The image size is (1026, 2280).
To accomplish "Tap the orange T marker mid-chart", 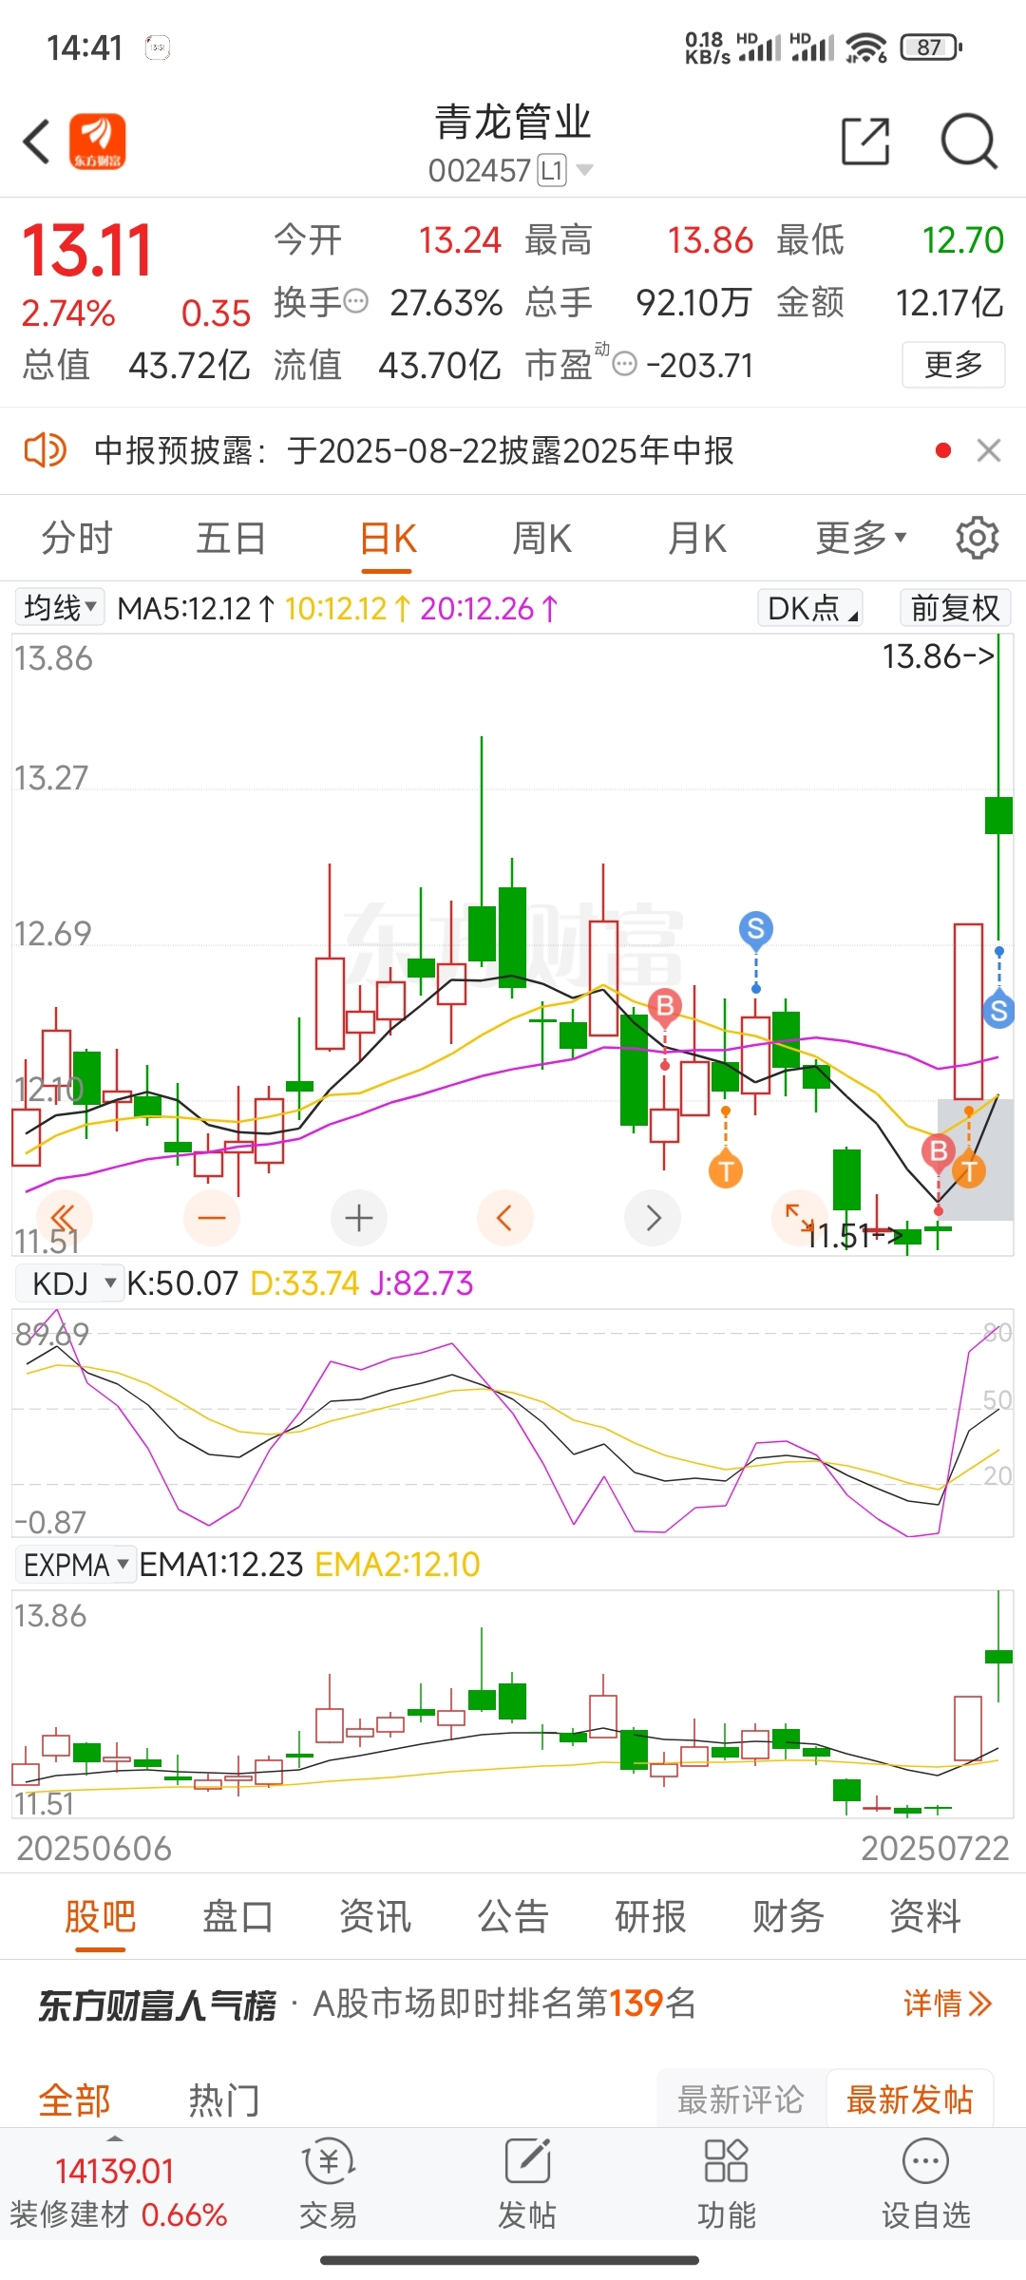I will [x=726, y=1170].
